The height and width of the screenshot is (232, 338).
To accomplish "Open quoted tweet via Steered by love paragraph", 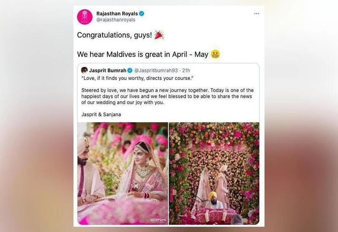I will point(167,96).
